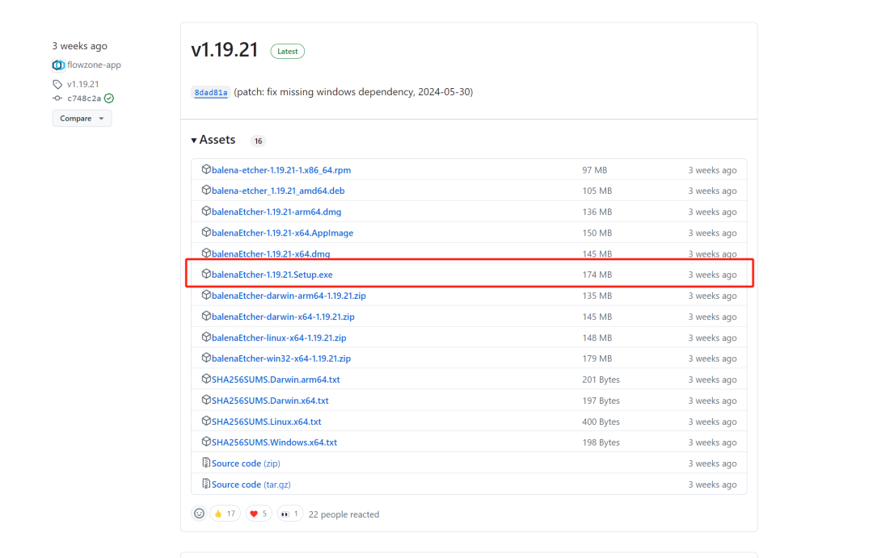873x558 pixels.
Task: Click the 97 MB size of rpm file
Action: click(x=595, y=170)
